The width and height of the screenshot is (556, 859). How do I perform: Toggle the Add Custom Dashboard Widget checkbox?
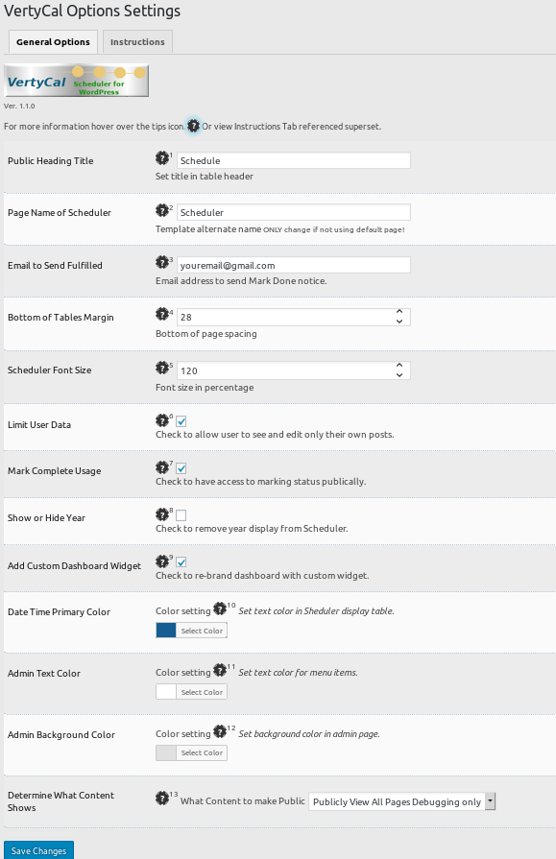[x=181, y=562]
